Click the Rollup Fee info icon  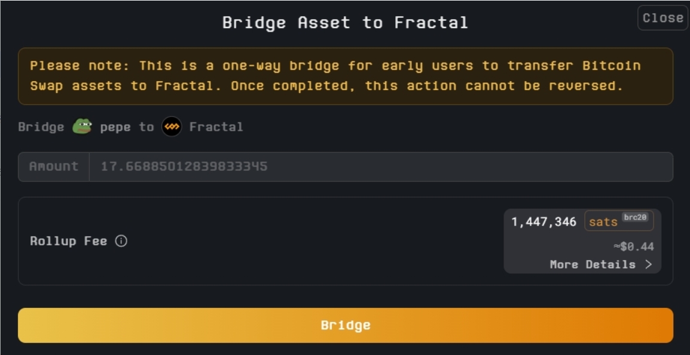(121, 241)
